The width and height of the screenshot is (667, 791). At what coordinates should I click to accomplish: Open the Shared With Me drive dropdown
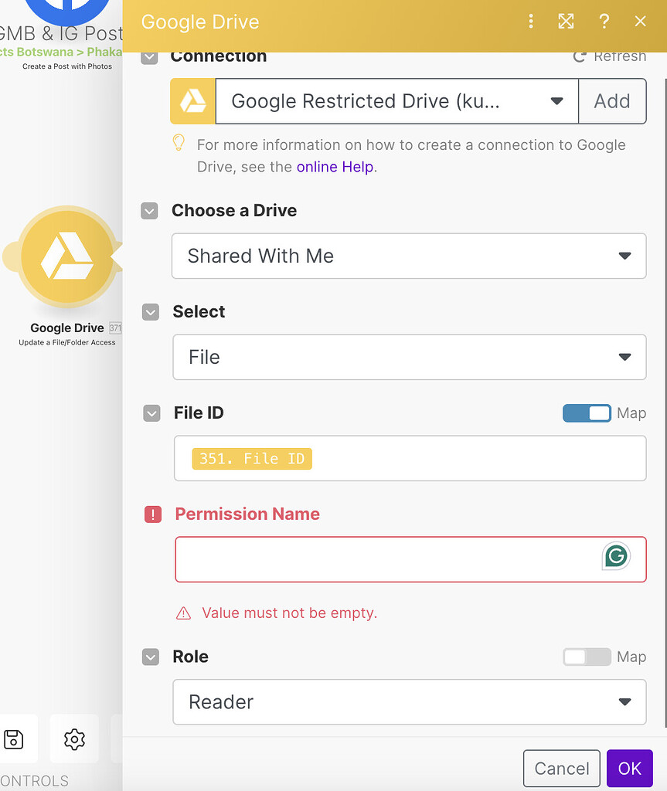pos(409,256)
